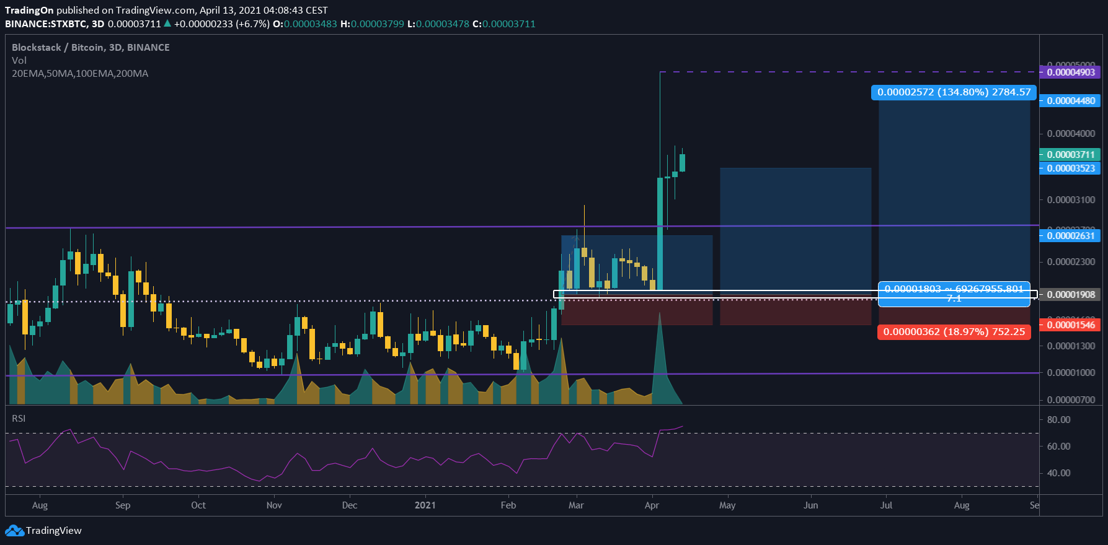This screenshot has height=545, width=1108.
Task: Open the TradingView wordmark link
Action: (54, 531)
